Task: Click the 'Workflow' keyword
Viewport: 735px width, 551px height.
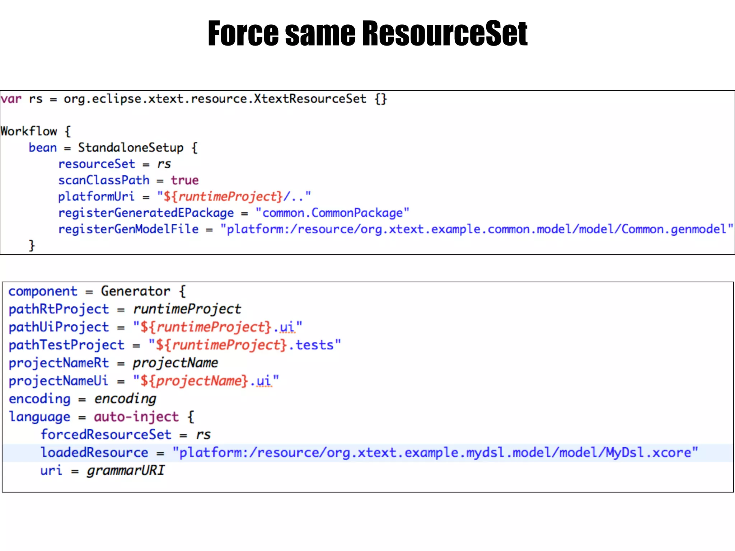Action: click(29, 131)
